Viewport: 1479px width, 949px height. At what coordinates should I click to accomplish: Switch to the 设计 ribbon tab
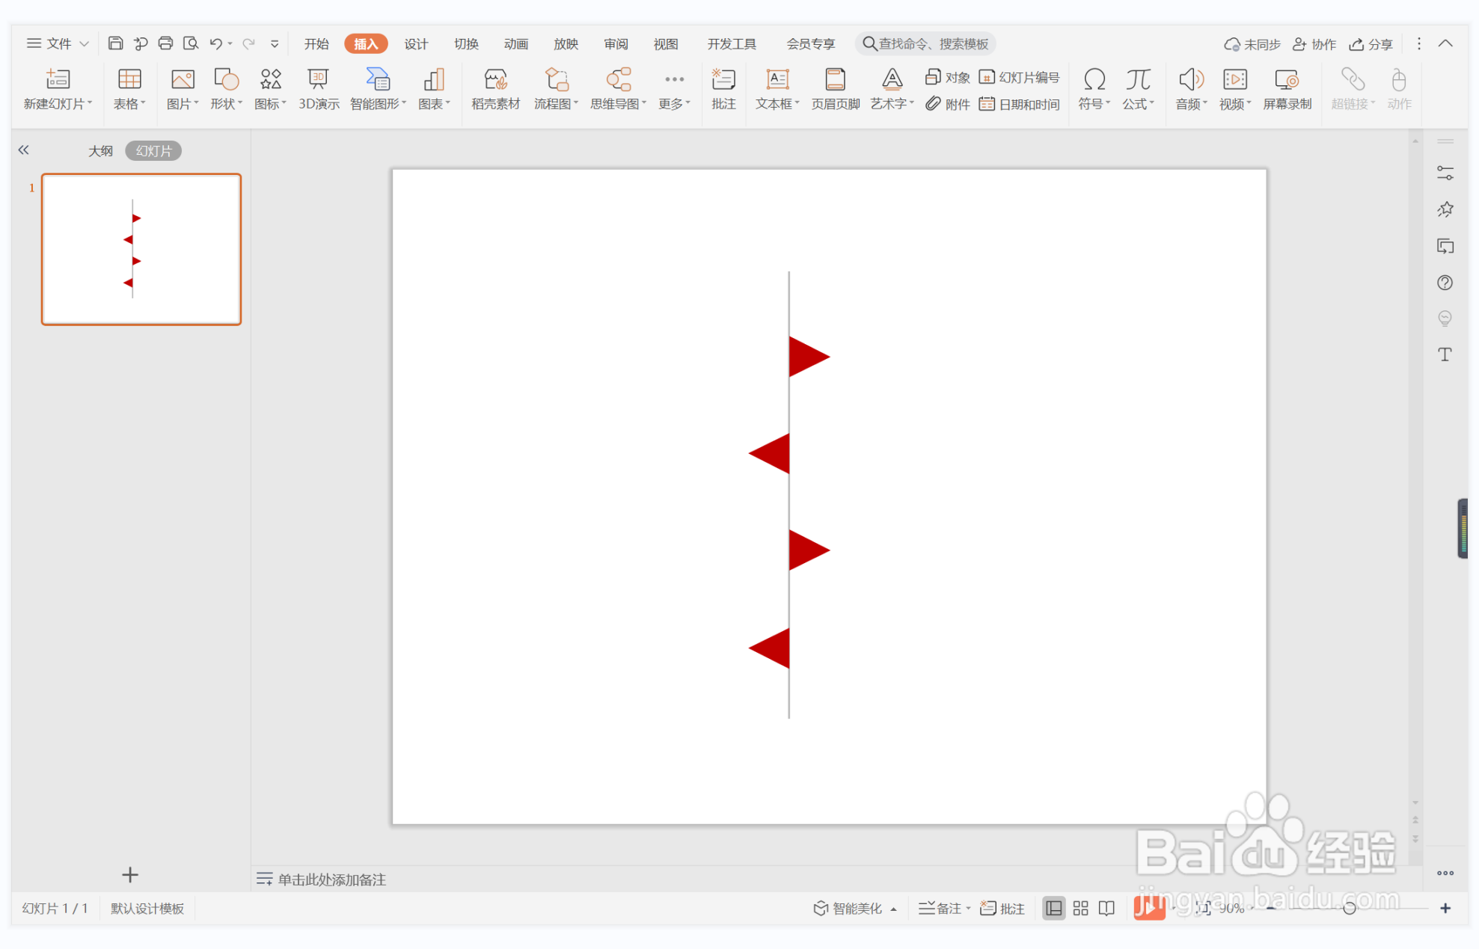(416, 43)
